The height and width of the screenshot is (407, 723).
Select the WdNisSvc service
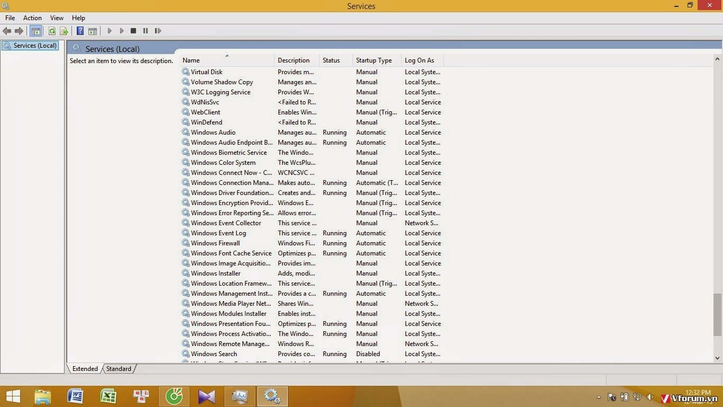tap(205, 102)
